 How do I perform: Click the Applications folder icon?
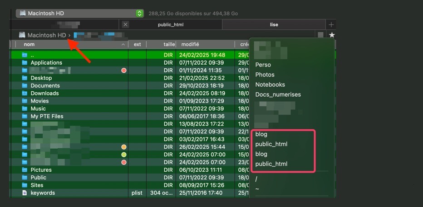[x=25, y=63]
